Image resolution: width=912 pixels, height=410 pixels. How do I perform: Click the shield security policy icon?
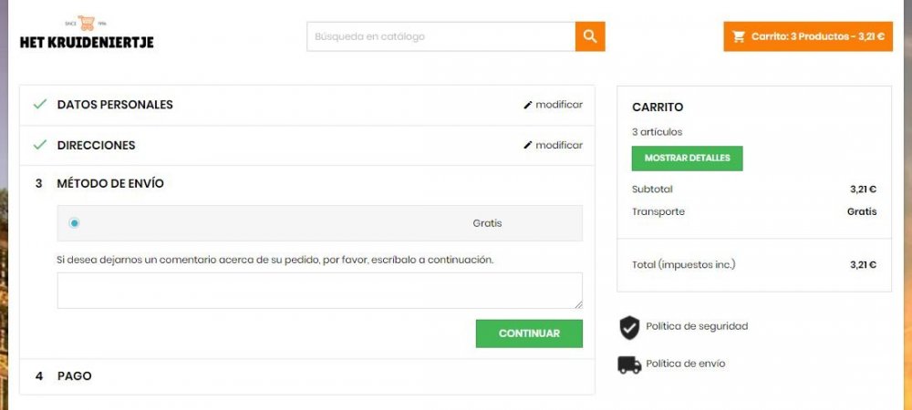coord(629,327)
